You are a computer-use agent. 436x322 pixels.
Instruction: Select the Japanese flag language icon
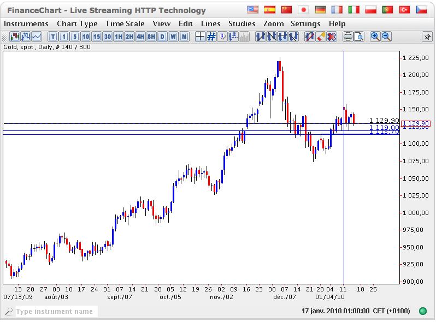pos(303,10)
